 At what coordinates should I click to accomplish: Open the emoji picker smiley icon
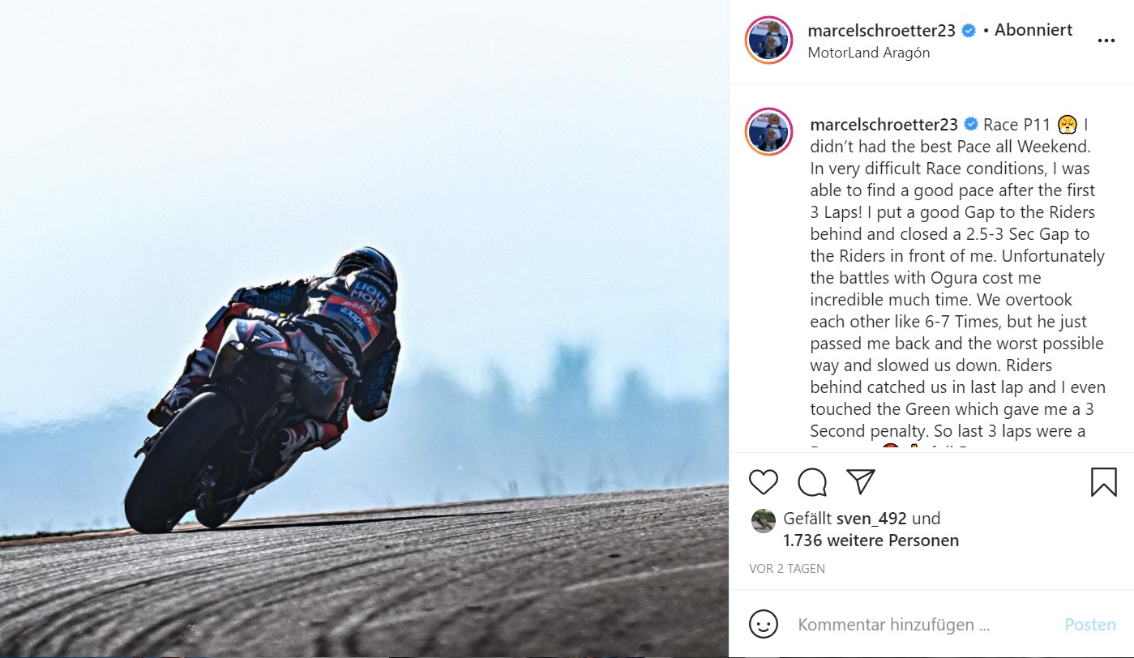(x=764, y=625)
